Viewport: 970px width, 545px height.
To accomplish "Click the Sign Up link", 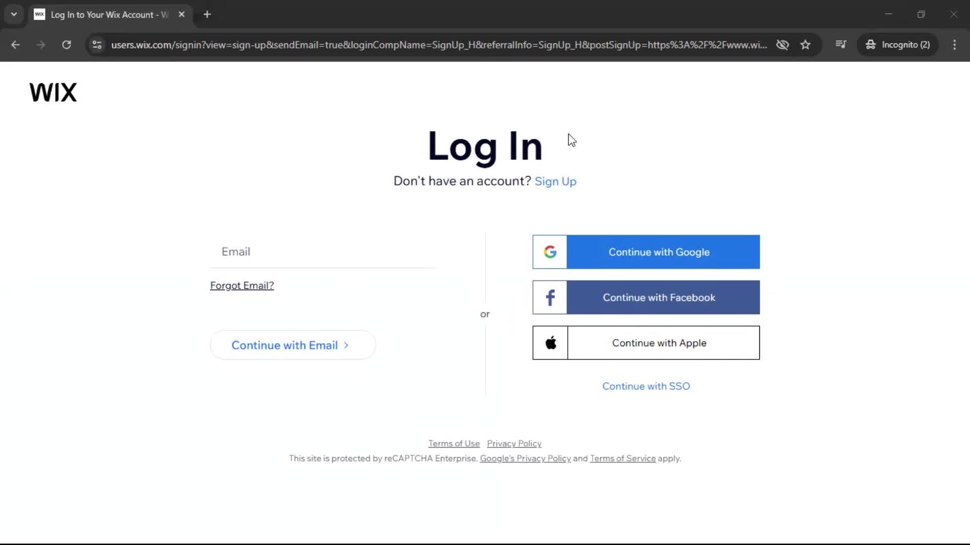I will click(x=555, y=181).
